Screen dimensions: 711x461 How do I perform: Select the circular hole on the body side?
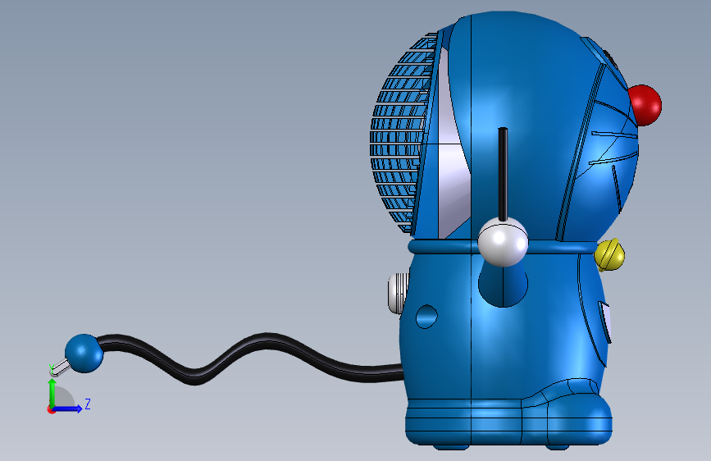coord(426,317)
